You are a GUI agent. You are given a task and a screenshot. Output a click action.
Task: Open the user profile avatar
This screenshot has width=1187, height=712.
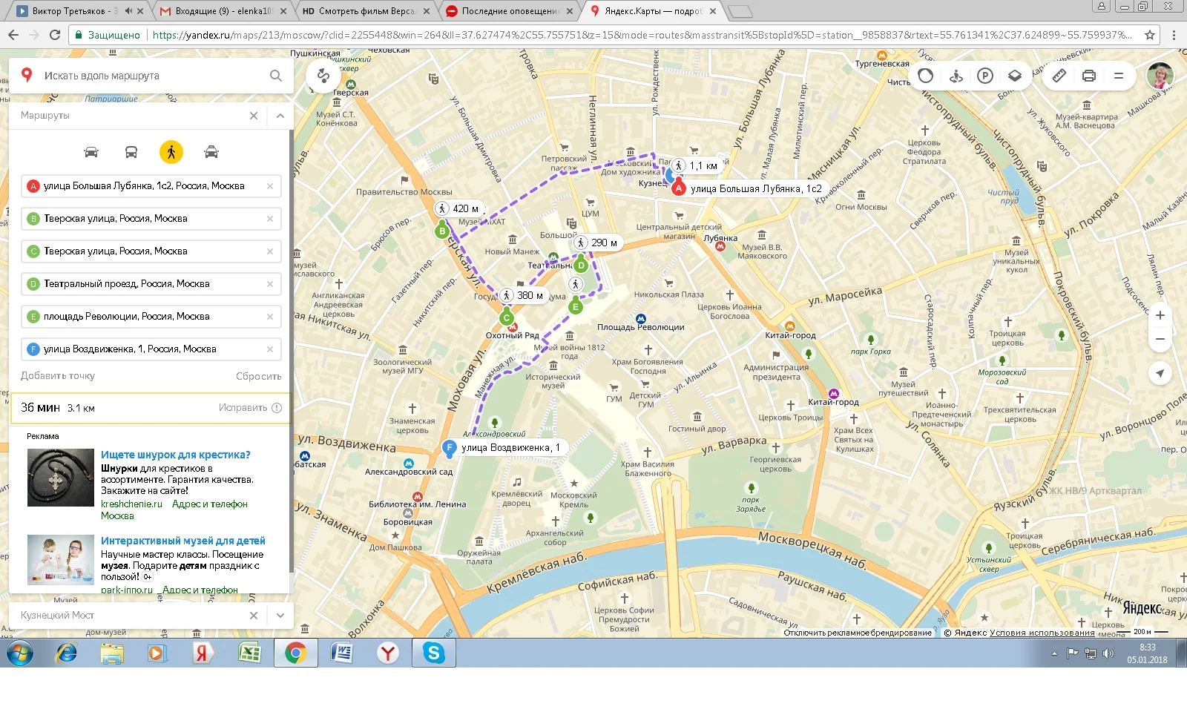click(1160, 76)
